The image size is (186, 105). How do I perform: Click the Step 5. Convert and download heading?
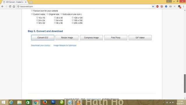tap(45, 31)
